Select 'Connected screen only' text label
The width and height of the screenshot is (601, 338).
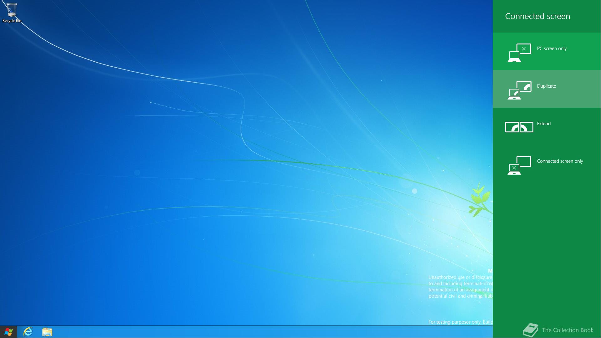560,161
